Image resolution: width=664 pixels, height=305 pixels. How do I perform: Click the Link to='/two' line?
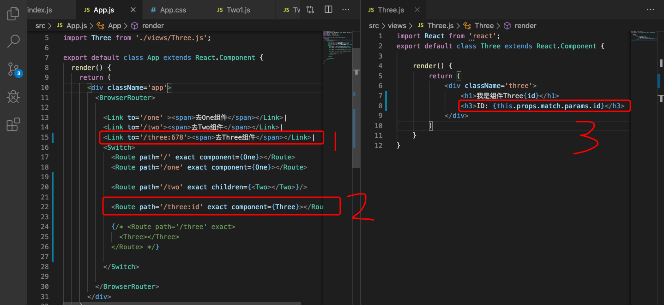point(193,127)
